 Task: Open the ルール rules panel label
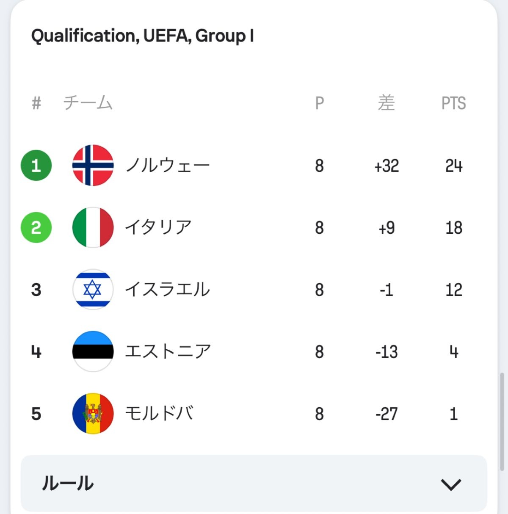click(68, 484)
